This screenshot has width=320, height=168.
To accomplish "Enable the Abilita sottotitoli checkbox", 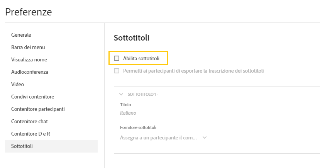I will [117, 58].
